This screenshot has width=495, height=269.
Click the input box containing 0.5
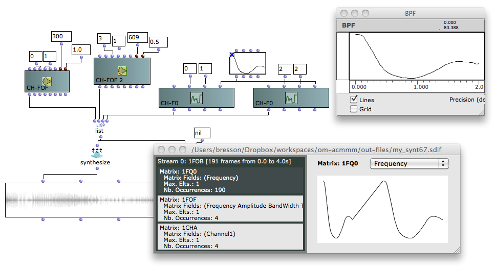(158, 42)
